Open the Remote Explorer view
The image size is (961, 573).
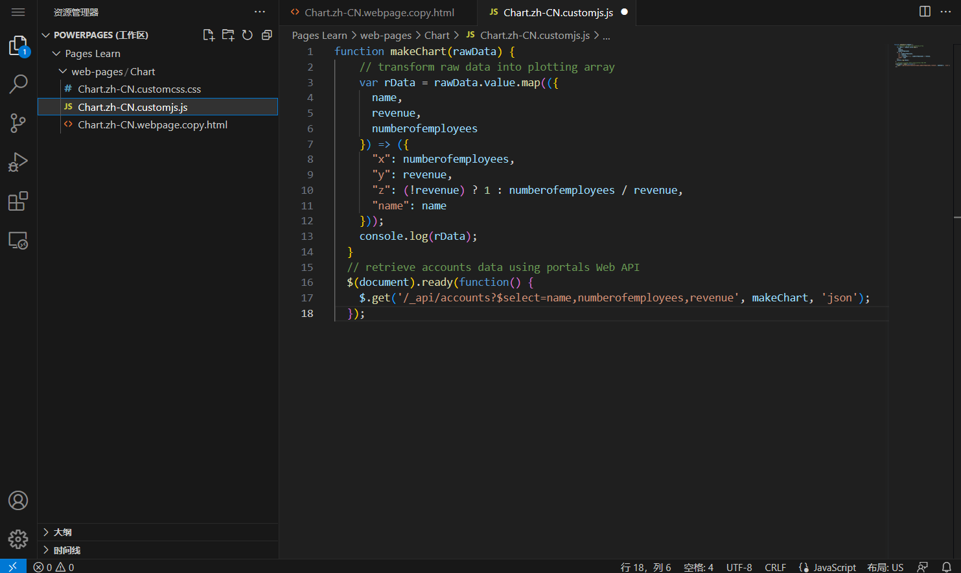[18, 240]
